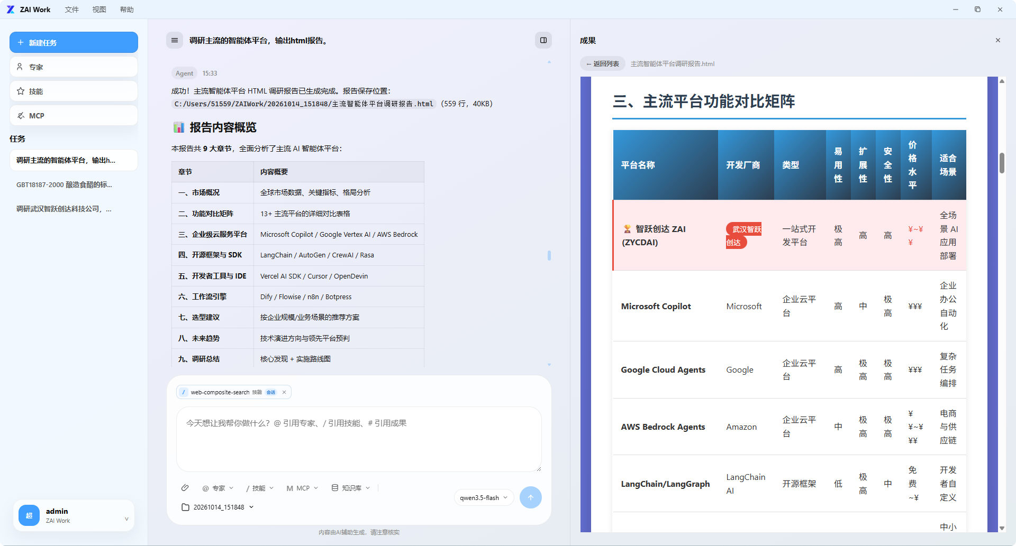Remove the web-composite-search skill tag
Image resolution: width=1016 pixels, height=546 pixels.
(284, 392)
